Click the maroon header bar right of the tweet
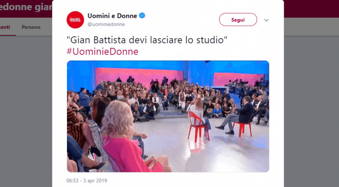Viewport: 339px width, 187px height. coord(311,8)
